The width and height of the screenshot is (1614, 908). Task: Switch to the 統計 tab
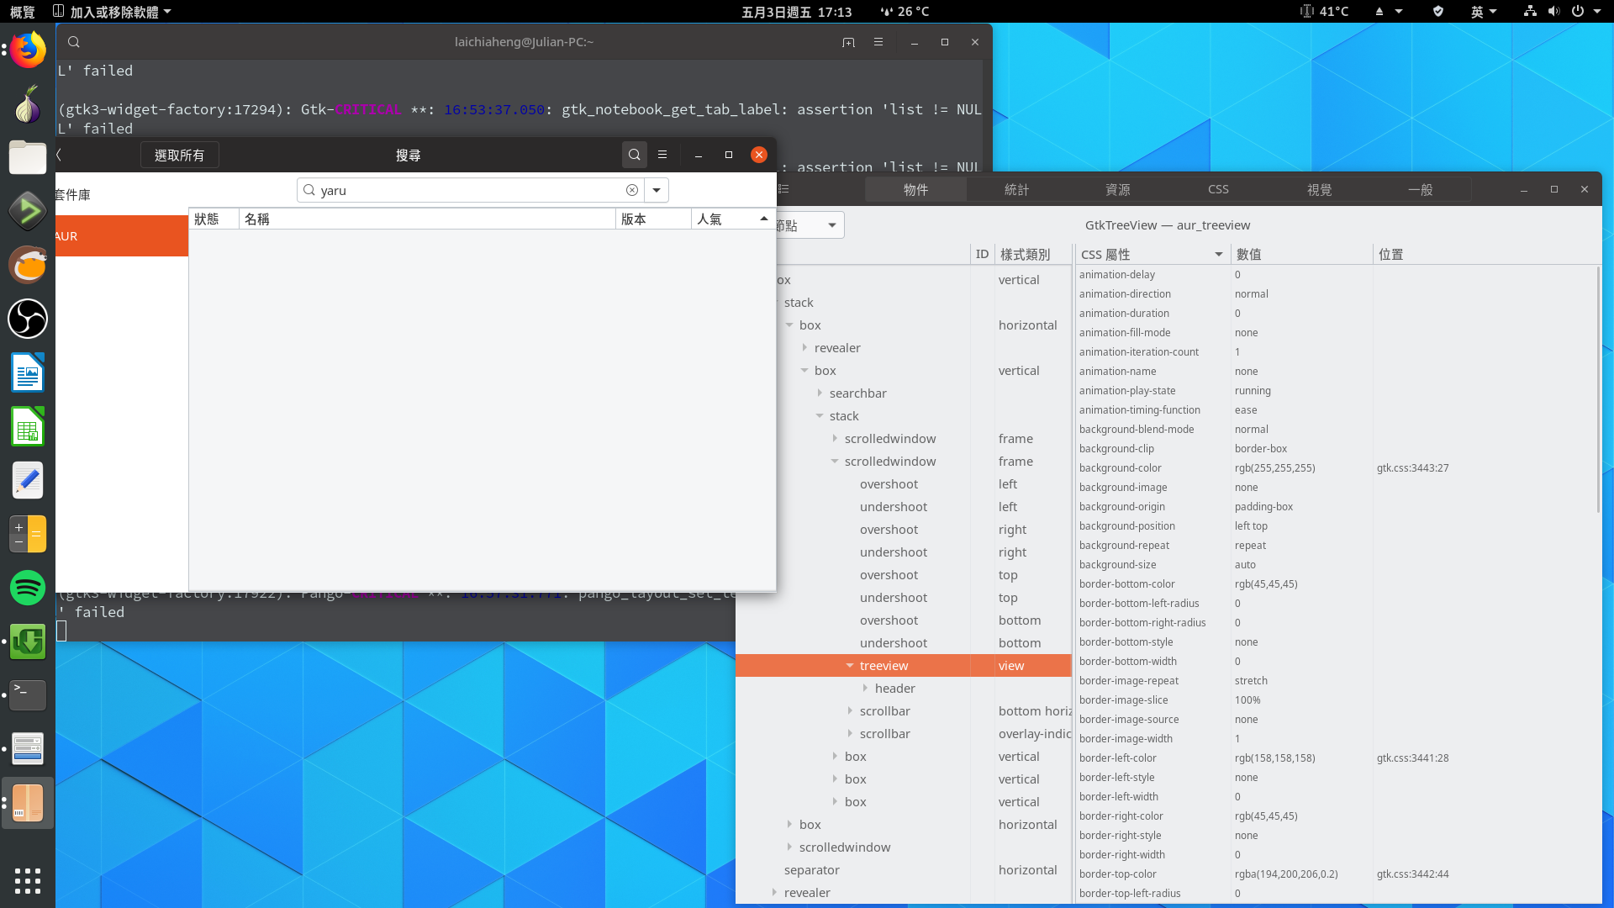tap(1016, 190)
